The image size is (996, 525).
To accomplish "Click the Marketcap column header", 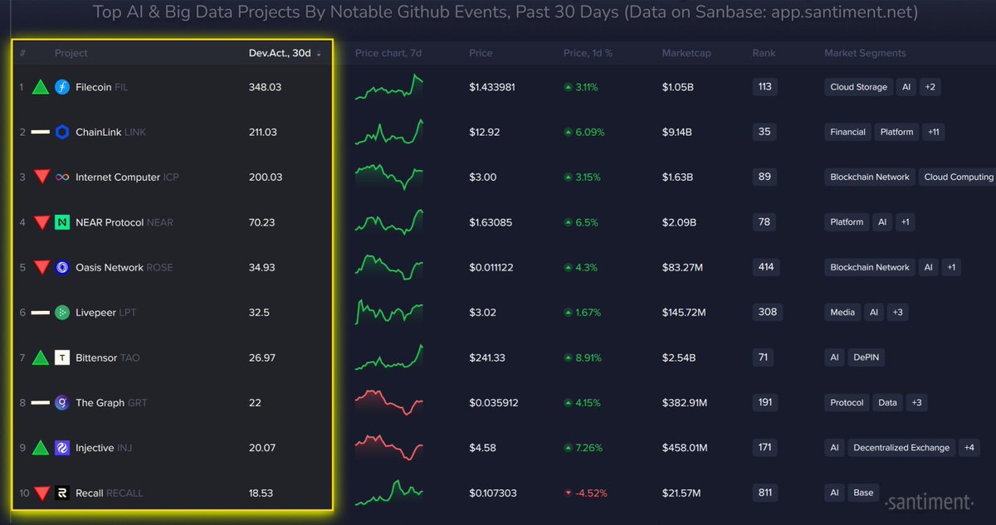I will (686, 53).
